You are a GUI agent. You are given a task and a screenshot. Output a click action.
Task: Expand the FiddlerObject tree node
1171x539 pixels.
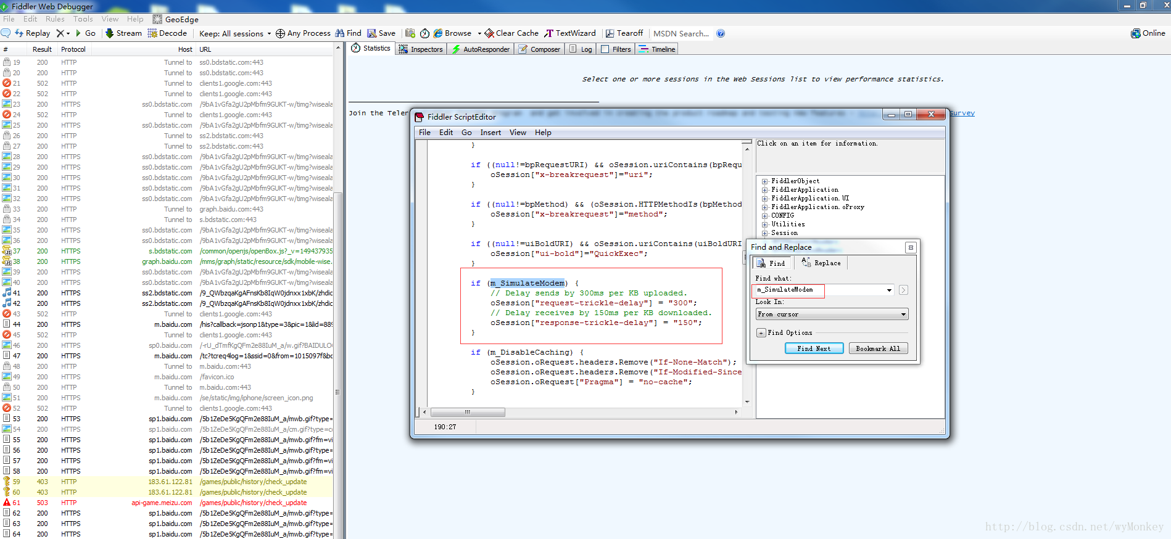764,181
